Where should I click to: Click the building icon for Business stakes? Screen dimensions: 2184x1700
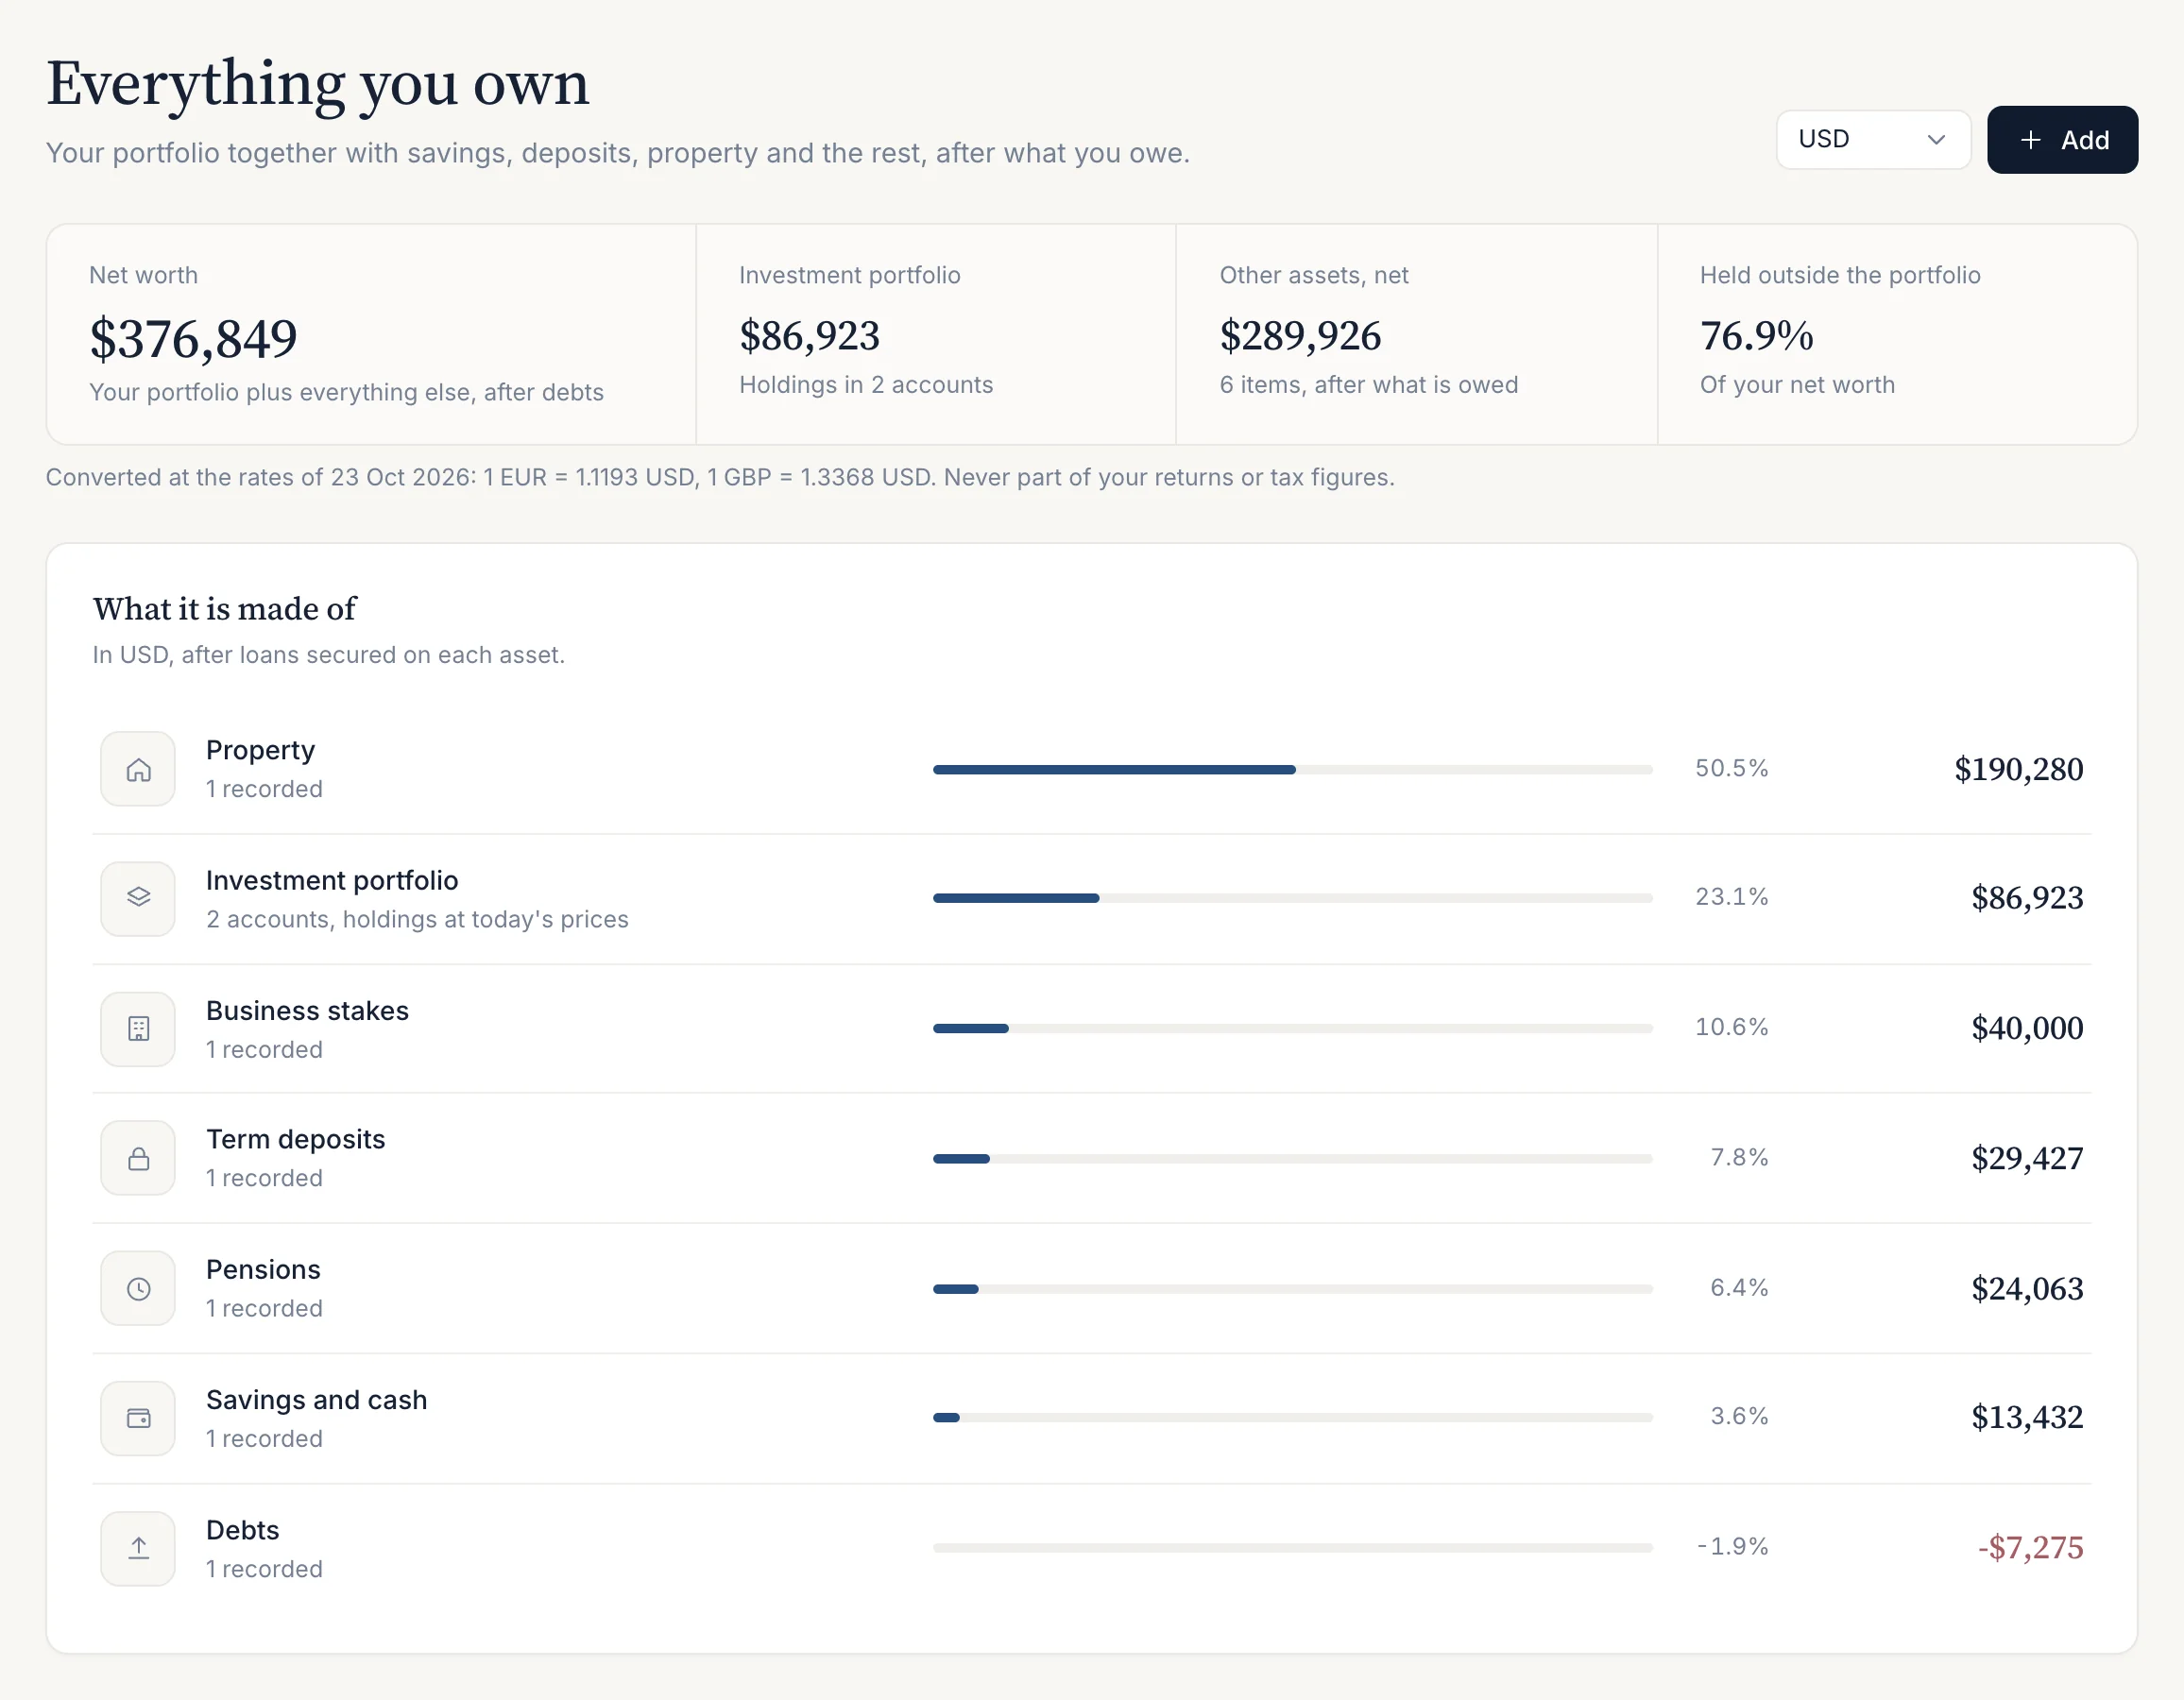[x=138, y=1029]
